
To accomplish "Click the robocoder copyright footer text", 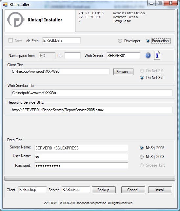I will click(x=88, y=203).
